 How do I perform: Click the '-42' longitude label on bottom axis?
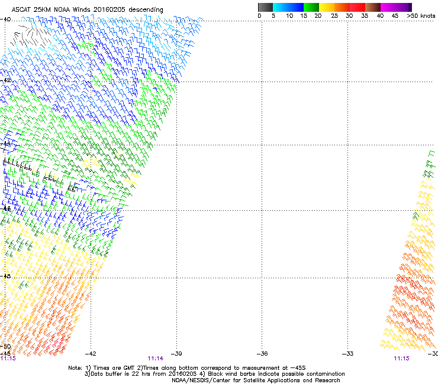(x=91, y=354)
